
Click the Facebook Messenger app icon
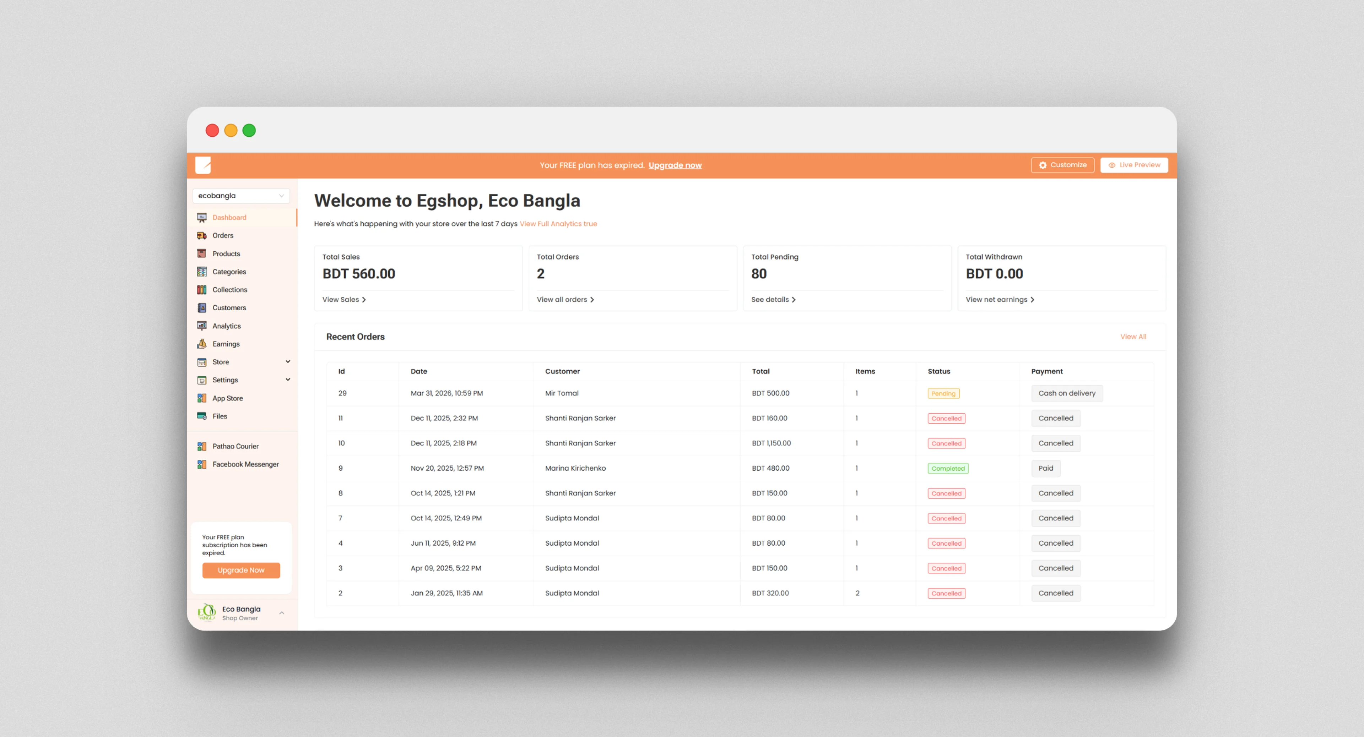click(202, 464)
